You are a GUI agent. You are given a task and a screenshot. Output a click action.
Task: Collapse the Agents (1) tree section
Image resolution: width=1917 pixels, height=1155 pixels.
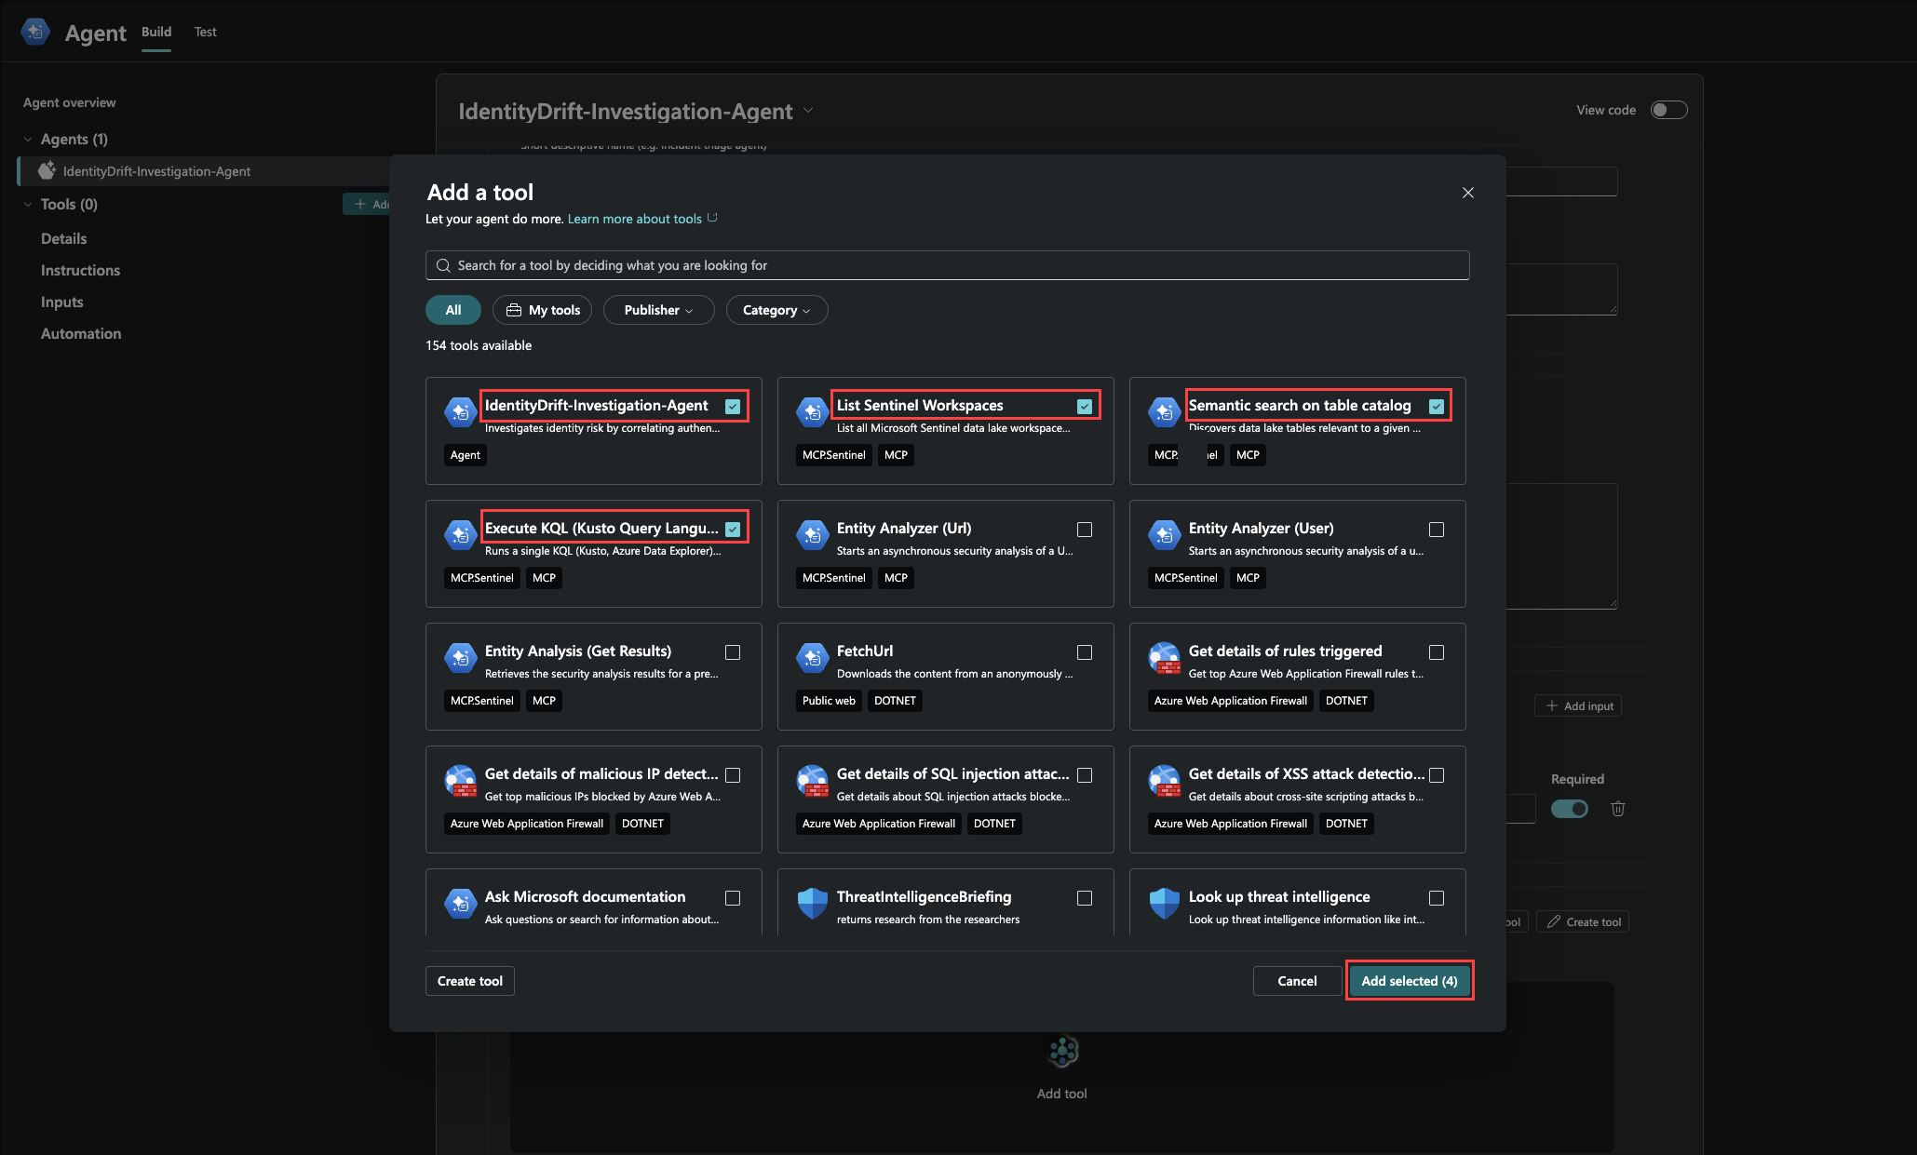pos(28,139)
